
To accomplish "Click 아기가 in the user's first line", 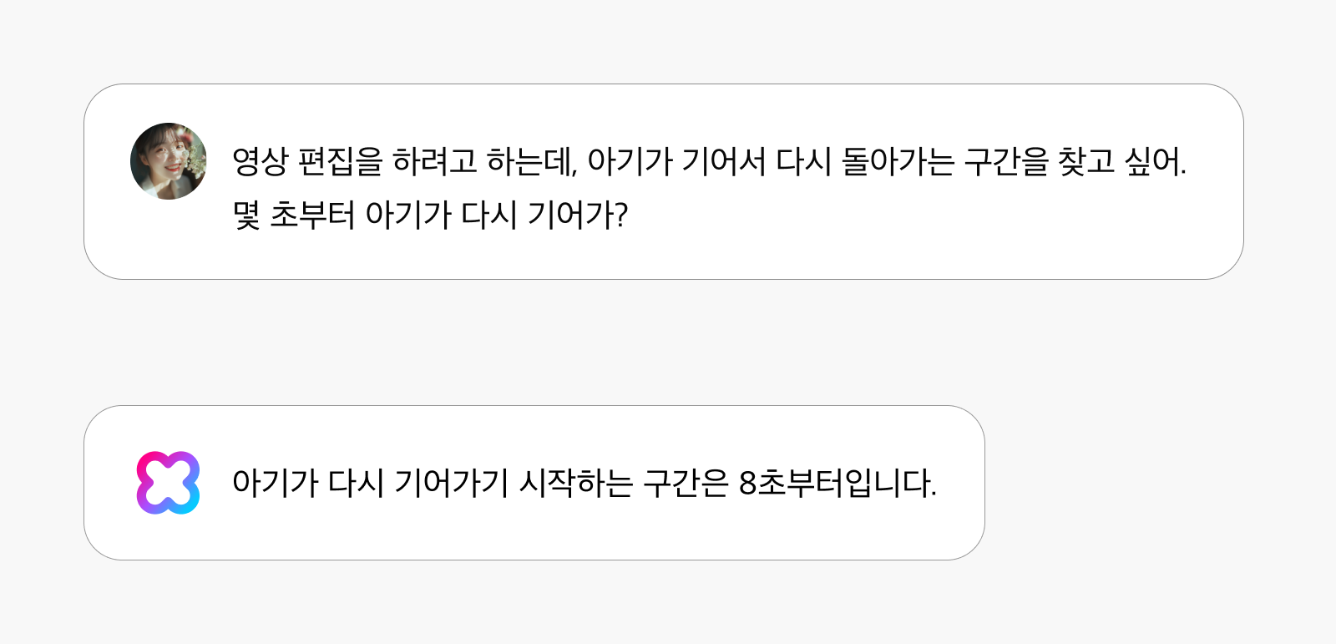I will click(629, 161).
